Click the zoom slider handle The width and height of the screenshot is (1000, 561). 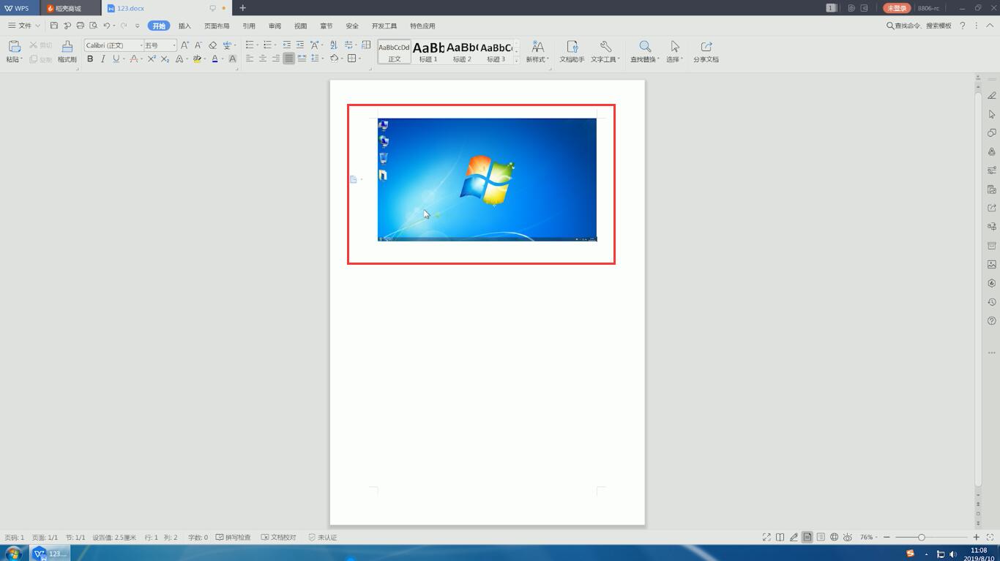click(922, 537)
